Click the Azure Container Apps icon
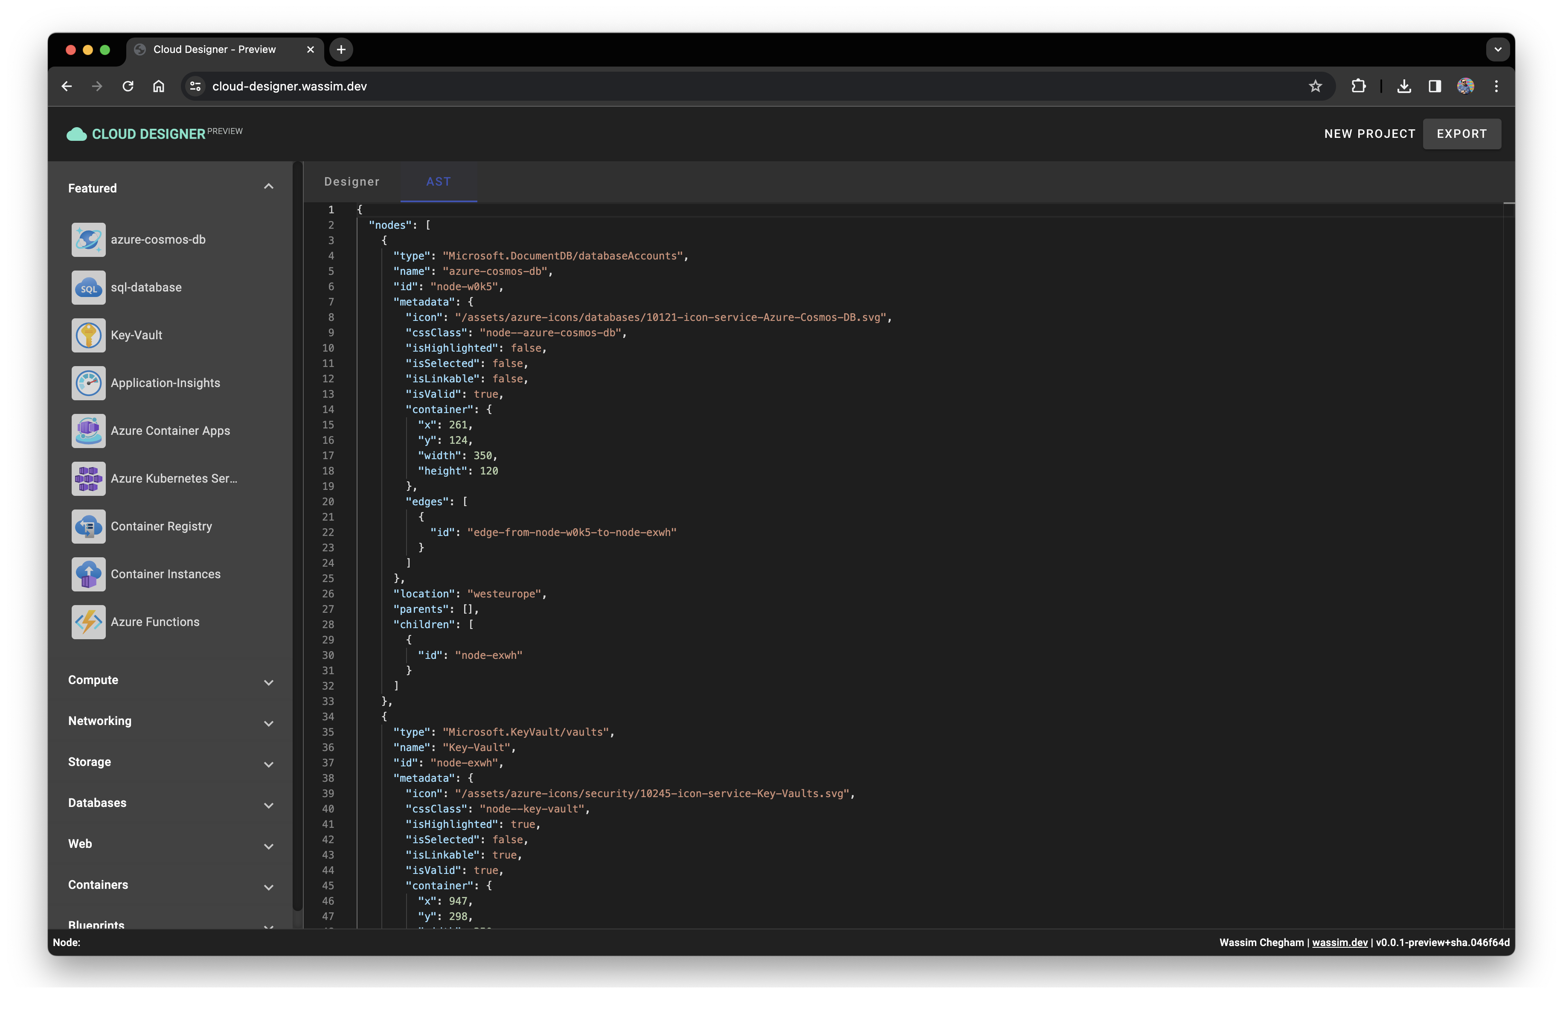1563x1019 pixels. (x=89, y=431)
